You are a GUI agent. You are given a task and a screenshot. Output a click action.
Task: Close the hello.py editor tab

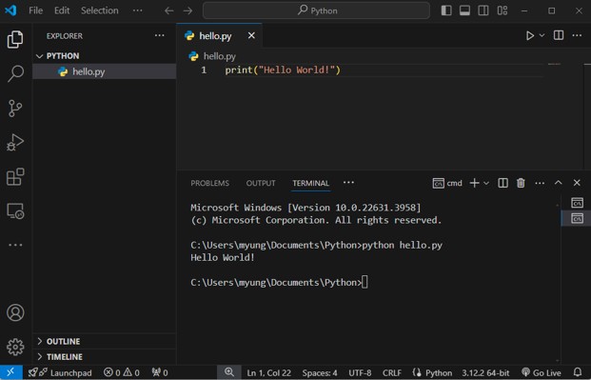pos(251,35)
